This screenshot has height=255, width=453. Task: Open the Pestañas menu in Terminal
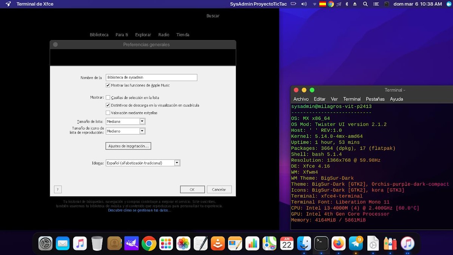pyautogui.click(x=375, y=99)
